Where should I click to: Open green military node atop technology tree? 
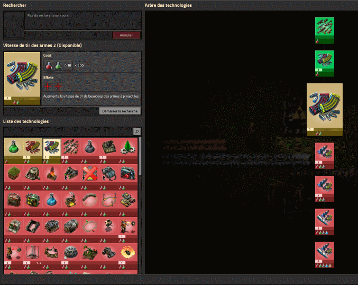tap(325, 31)
